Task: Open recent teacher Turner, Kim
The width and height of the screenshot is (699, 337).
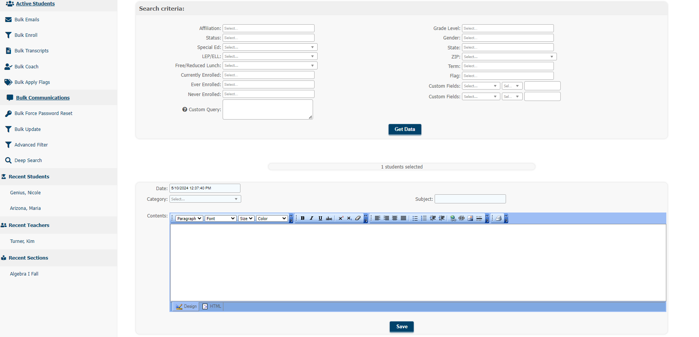Action: pyautogui.click(x=22, y=241)
